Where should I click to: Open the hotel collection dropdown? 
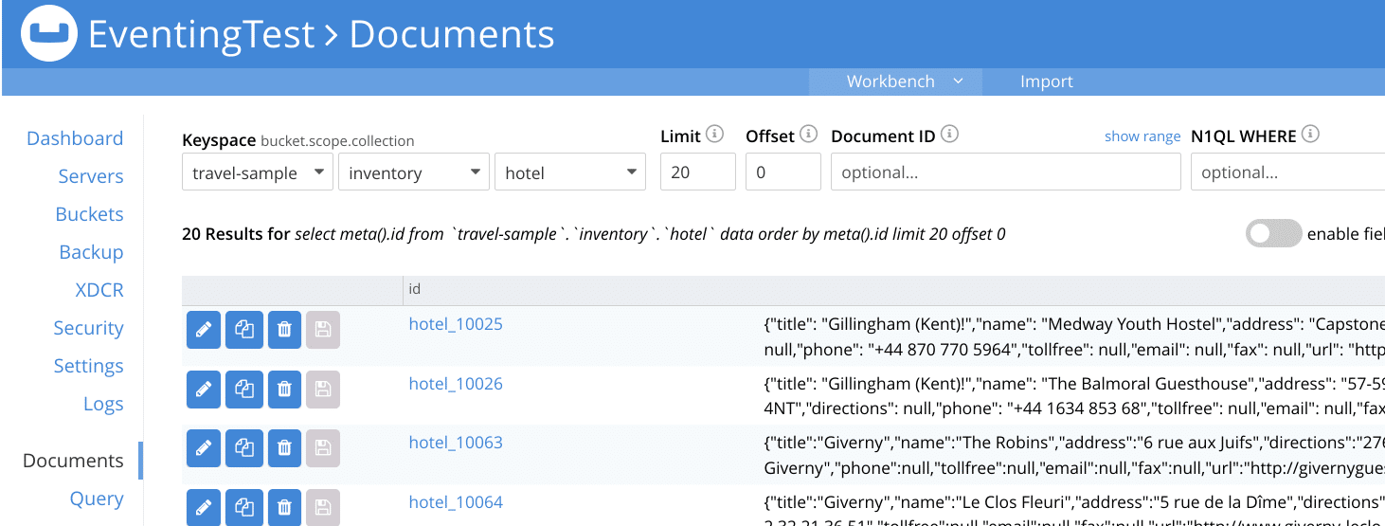pos(569,172)
